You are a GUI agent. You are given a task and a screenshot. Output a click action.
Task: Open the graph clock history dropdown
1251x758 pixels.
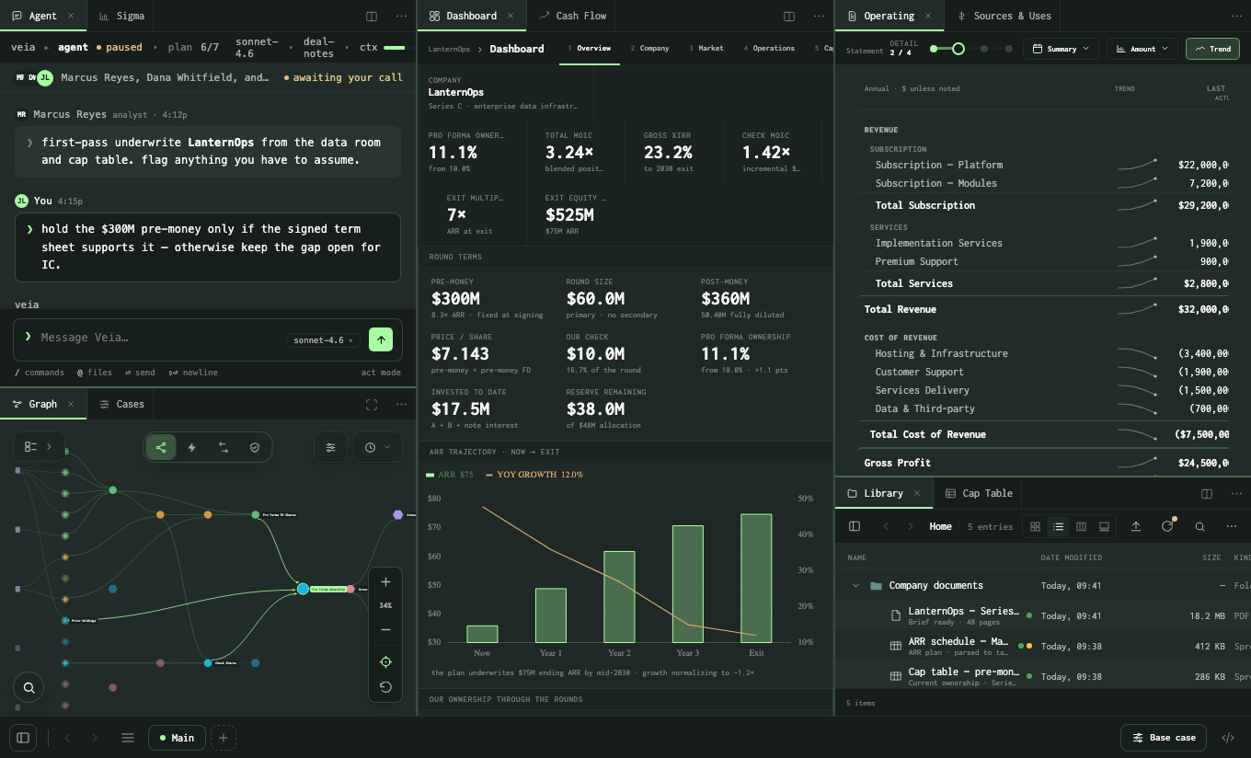[x=377, y=447]
